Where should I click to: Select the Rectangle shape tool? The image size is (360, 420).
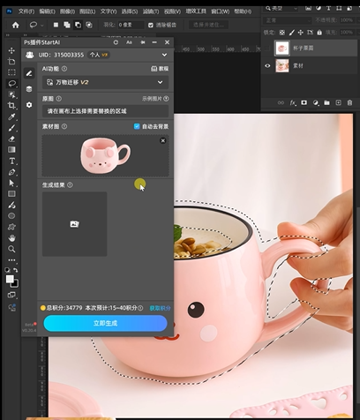click(11, 194)
